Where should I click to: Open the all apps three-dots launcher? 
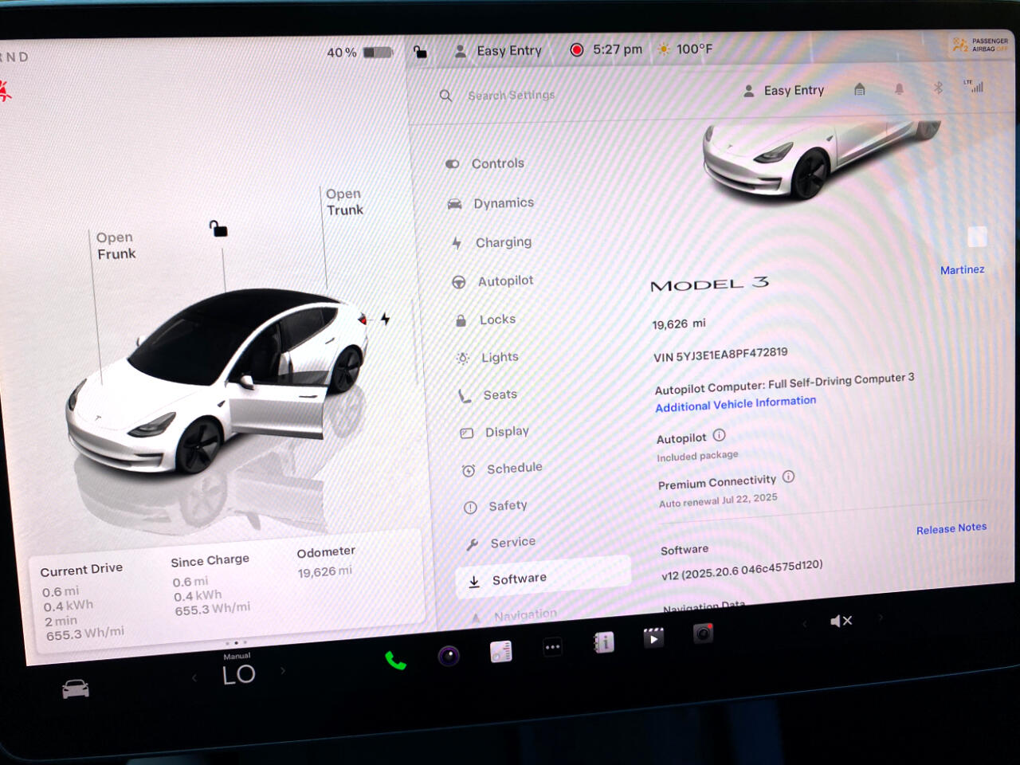pyautogui.click(x=552, y=647)
